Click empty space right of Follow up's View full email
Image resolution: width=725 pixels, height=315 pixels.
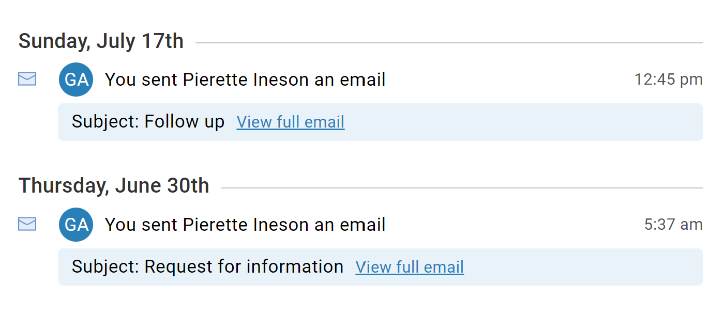point(522,122)
